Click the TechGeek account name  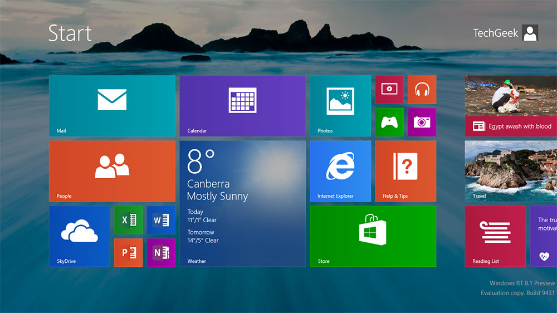tap(495, 33)
